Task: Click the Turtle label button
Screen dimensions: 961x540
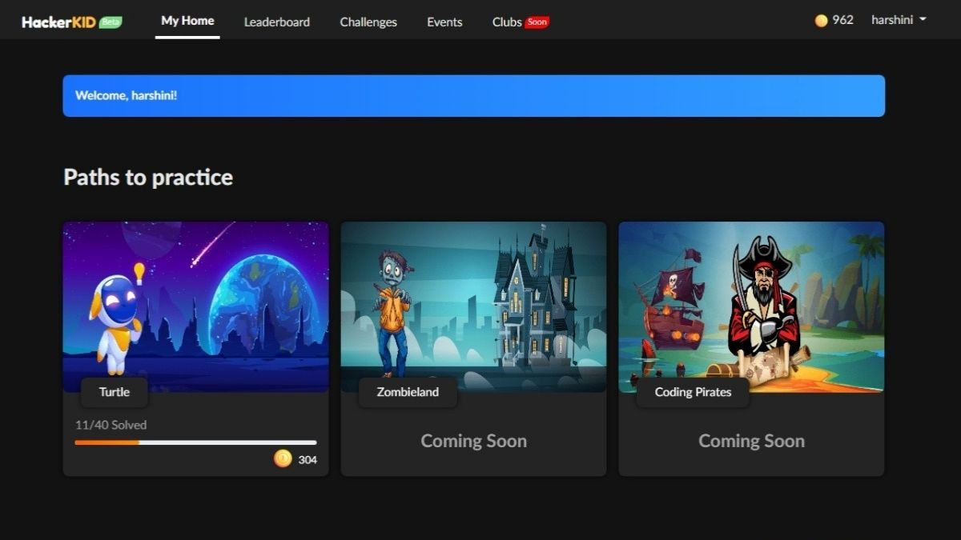Action: click(x=115, y=392)
